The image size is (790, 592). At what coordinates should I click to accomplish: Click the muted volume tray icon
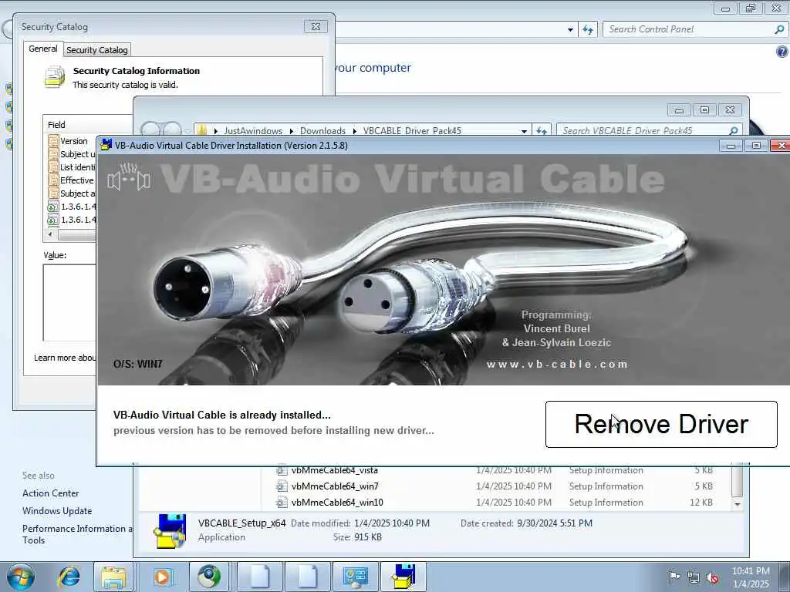(x=712, y=577)
